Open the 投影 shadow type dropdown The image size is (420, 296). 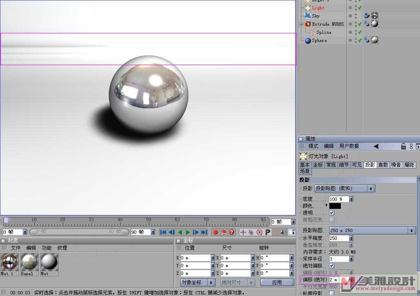(x=345, y=189)
